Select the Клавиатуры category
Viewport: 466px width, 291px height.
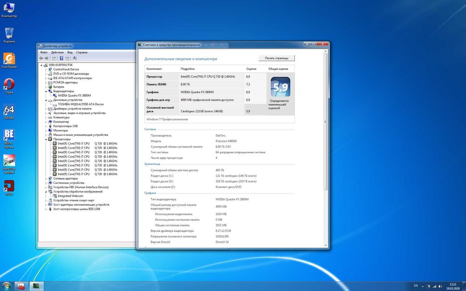click(61, 117)
